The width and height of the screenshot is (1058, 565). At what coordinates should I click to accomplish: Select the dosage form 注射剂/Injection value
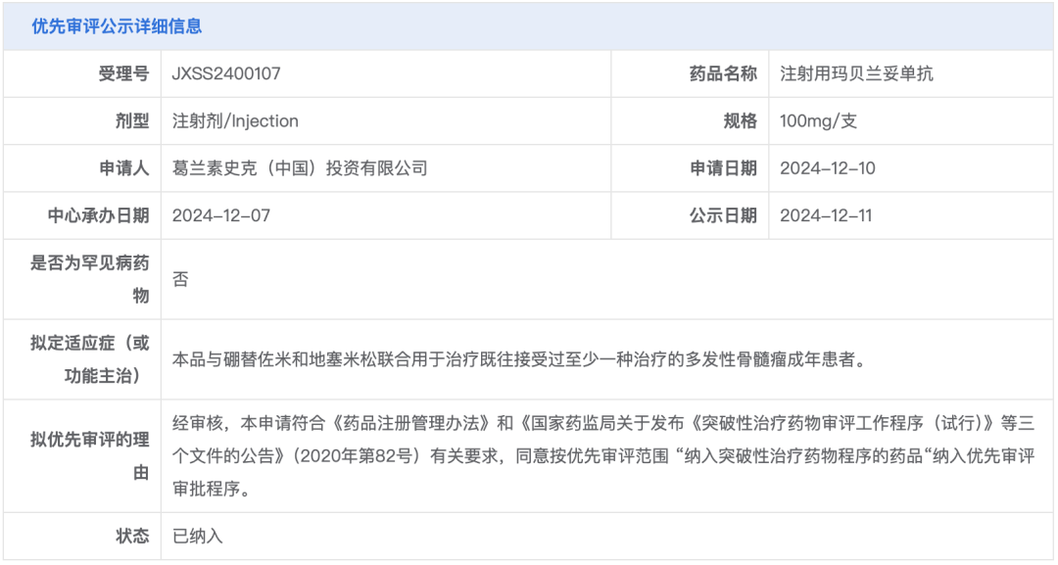(x=235, y=121)
